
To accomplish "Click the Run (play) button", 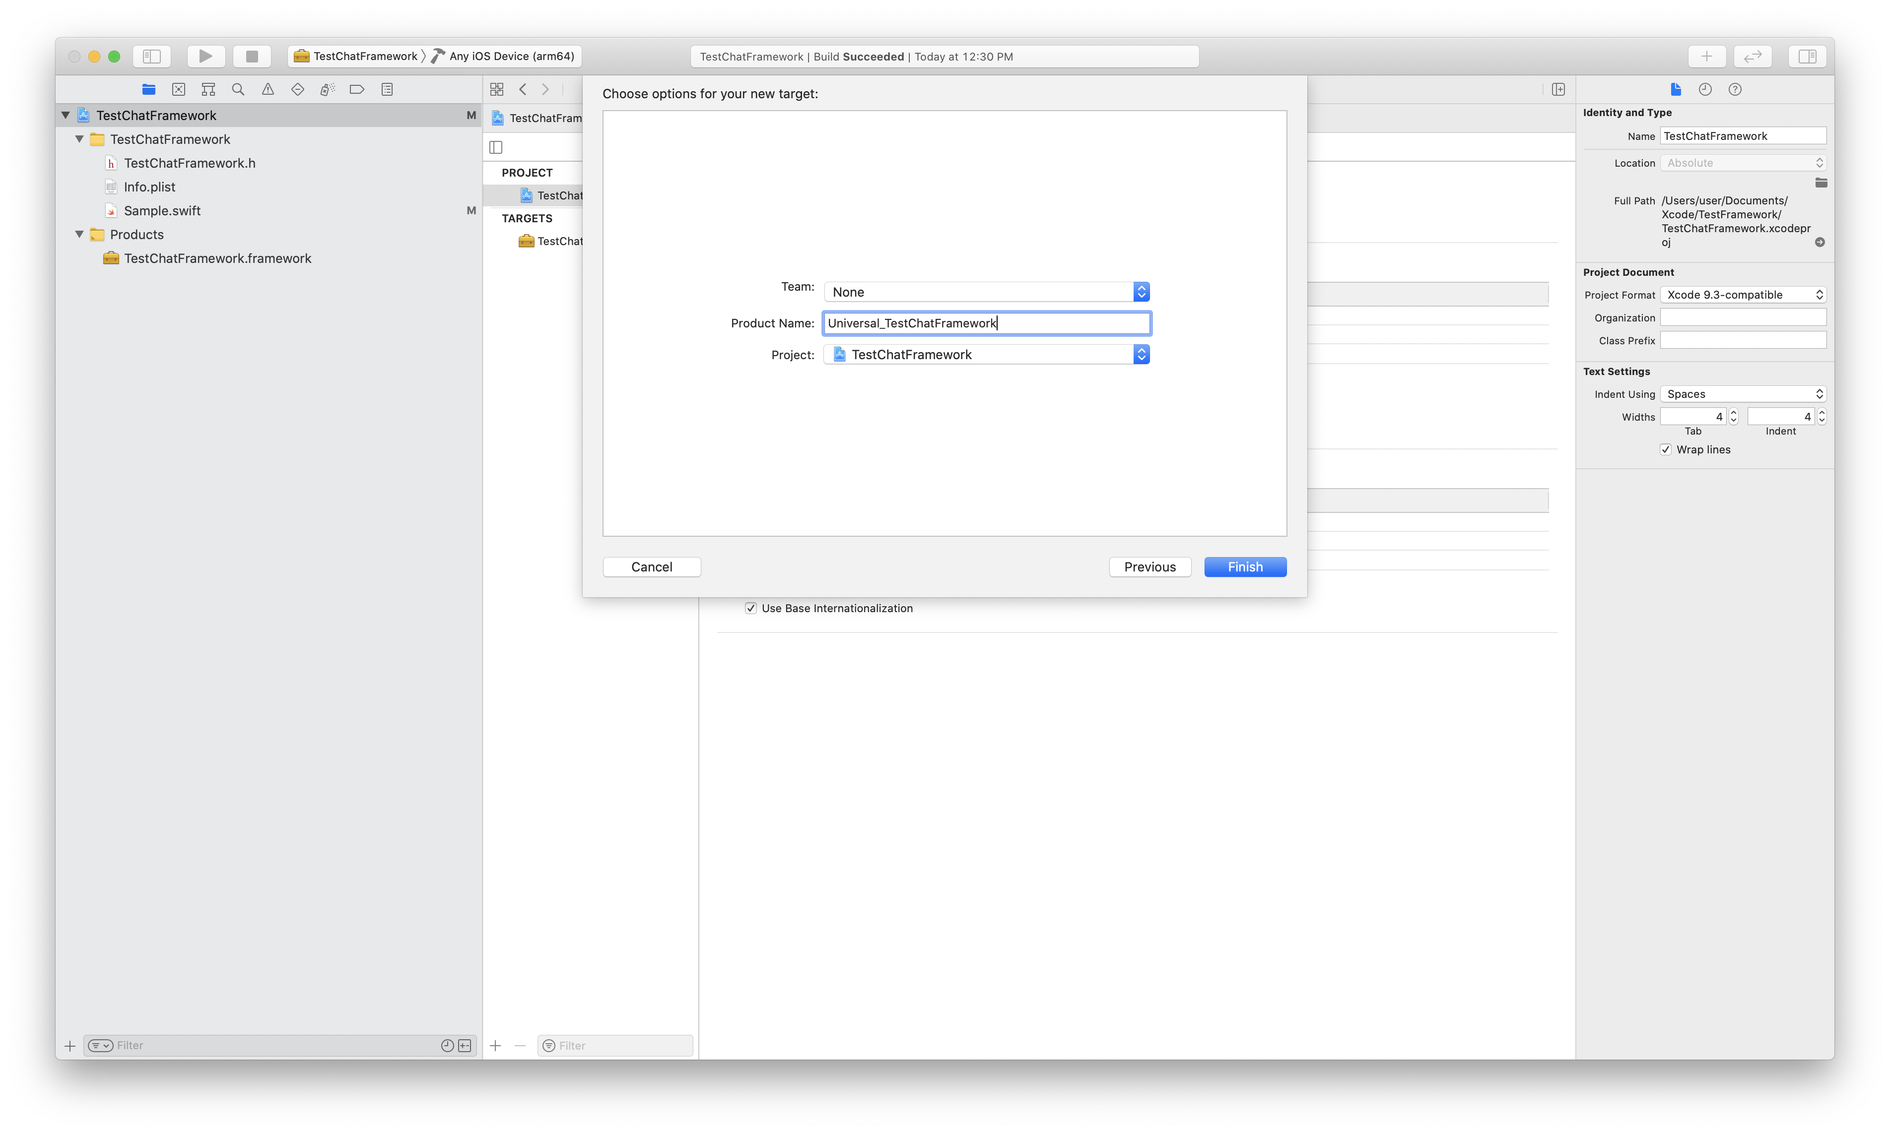I will pyautogui.click(x=205, y=56).
